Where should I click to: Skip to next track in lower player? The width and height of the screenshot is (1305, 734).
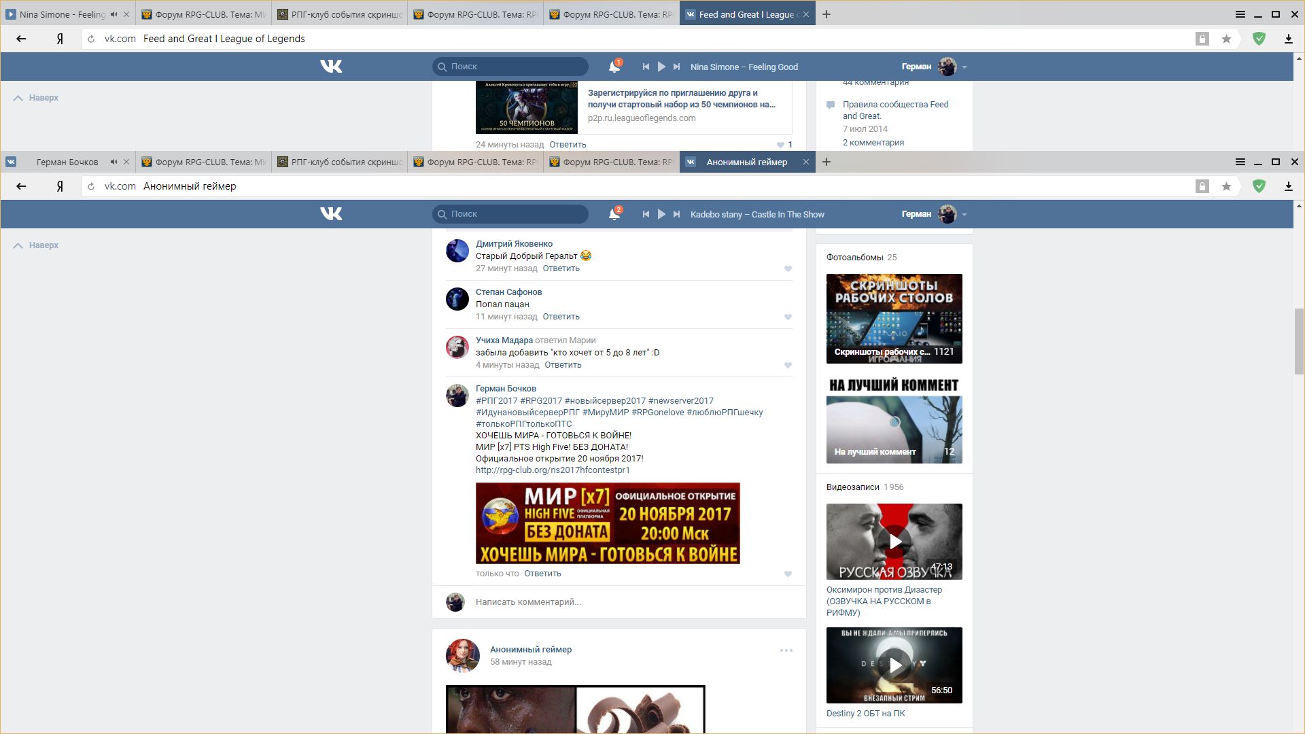pos(677,214)
